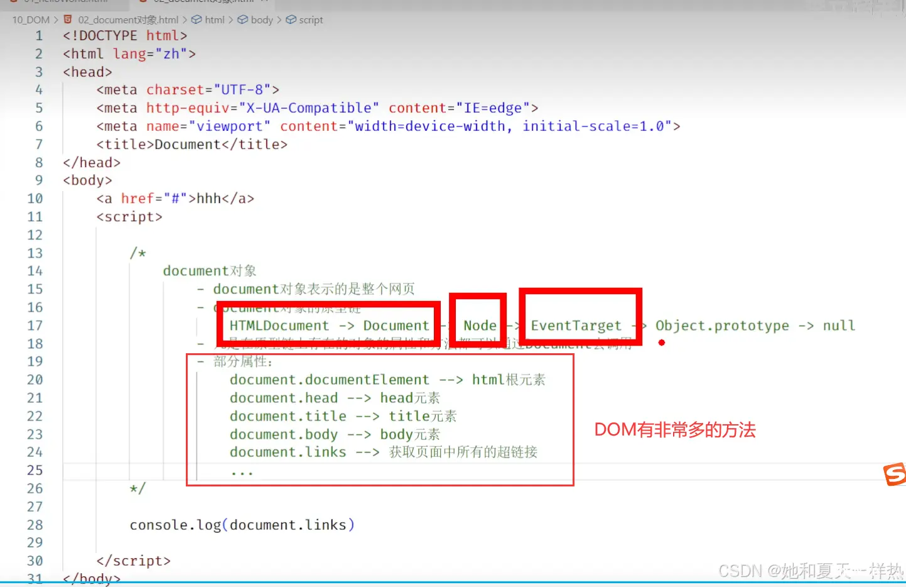The image size is (906, 587).
Task: Click the "width=device-width, initial-scale=1.0" value
Action: pos(510,126)
